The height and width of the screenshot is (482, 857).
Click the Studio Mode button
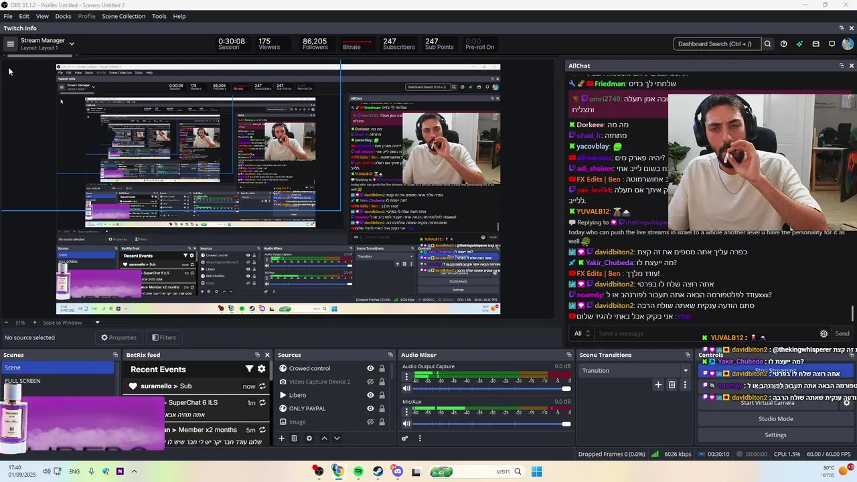tap(775, 419)
